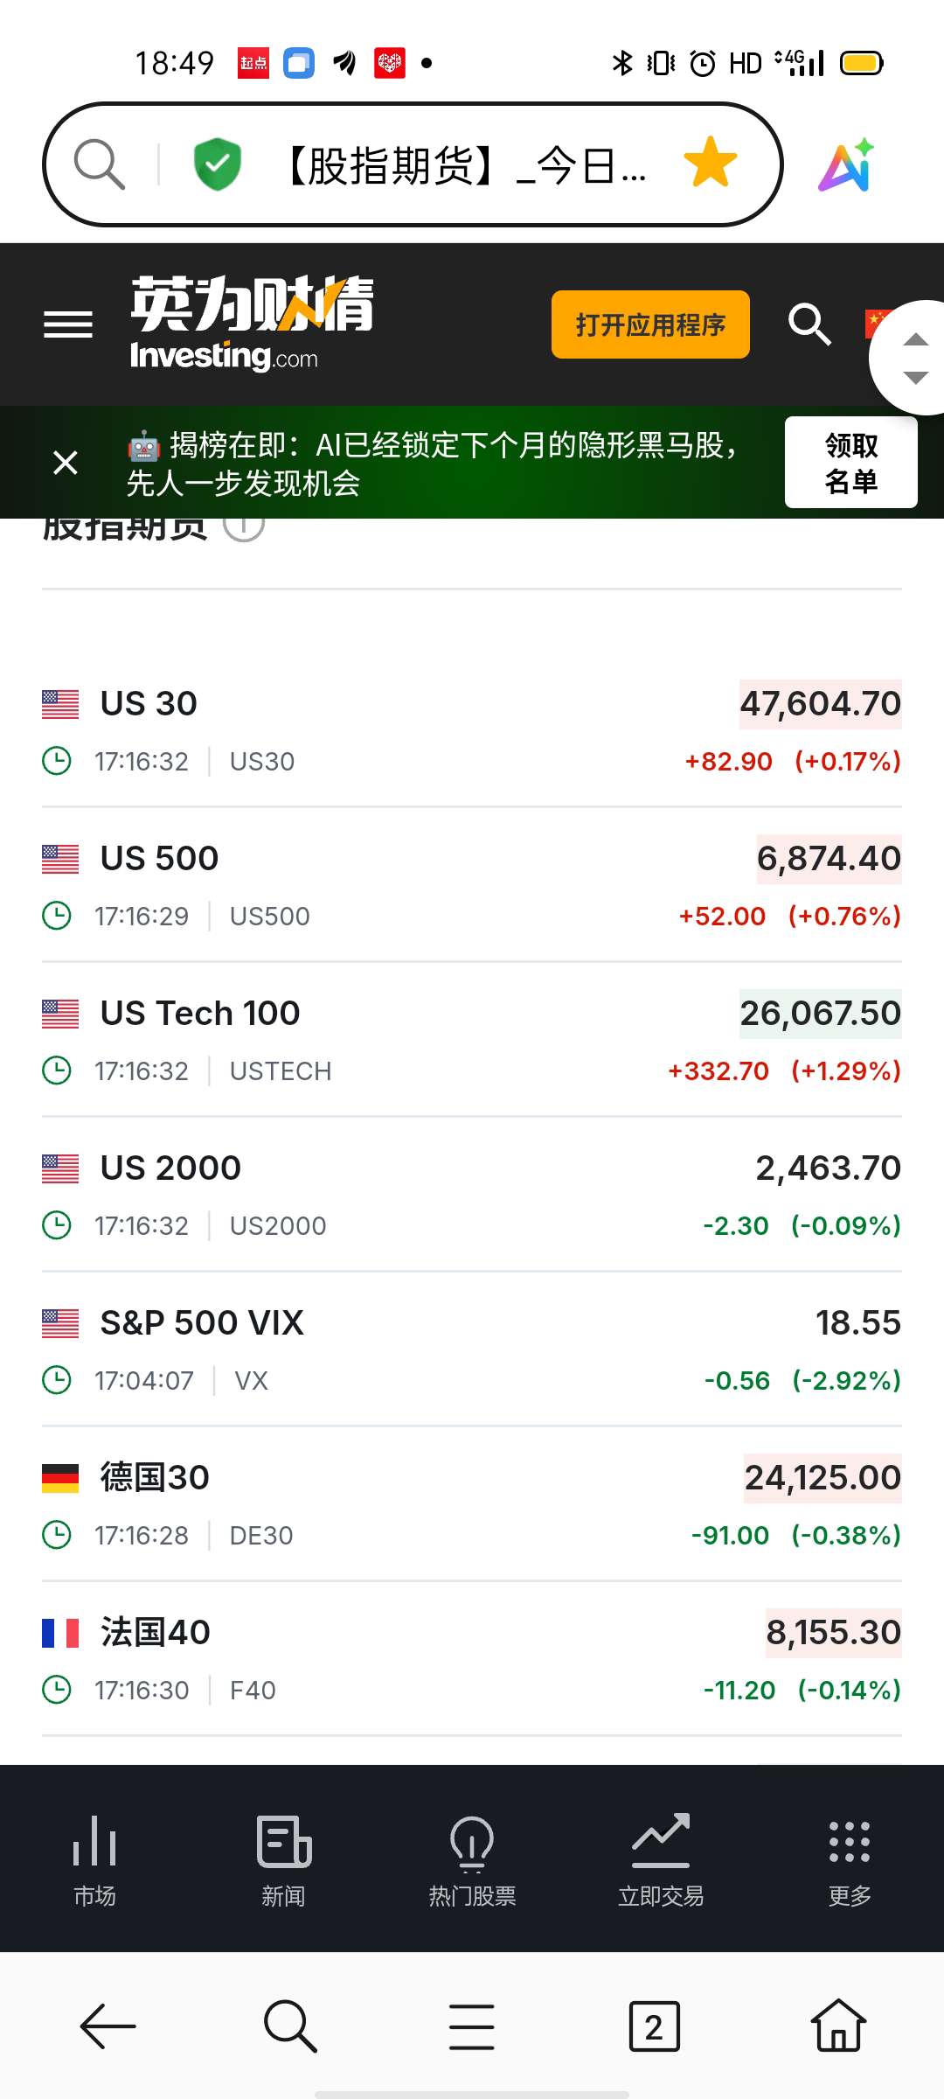Open the hamburger menu on Investing.com
Image resolution: width=944 pixels, height=2099 pixels.
[68, 324]
